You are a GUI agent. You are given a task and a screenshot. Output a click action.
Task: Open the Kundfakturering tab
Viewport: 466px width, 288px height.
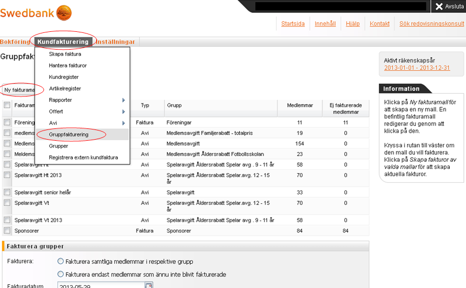63,42
